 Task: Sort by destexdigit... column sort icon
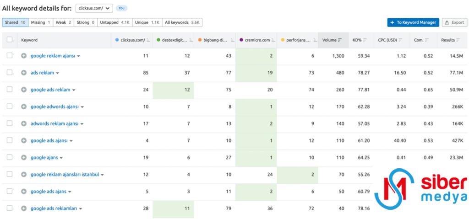point(190,40)
